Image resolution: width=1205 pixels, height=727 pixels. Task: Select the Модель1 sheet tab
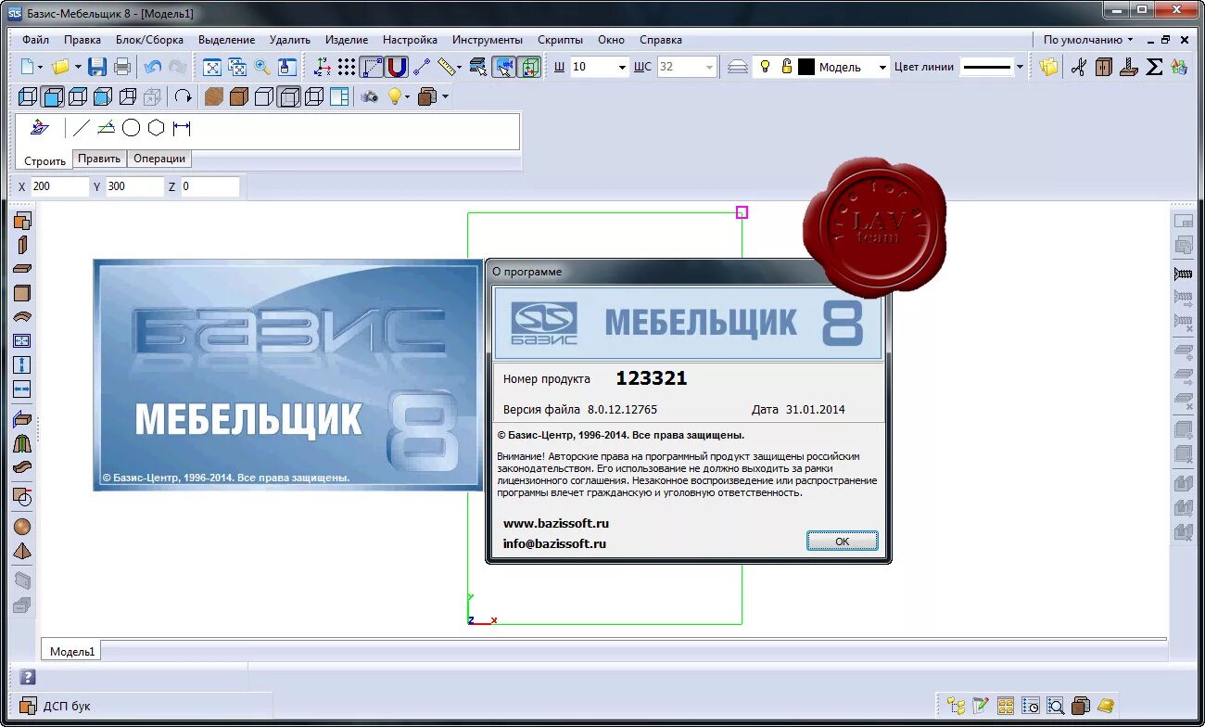point(72,652)
